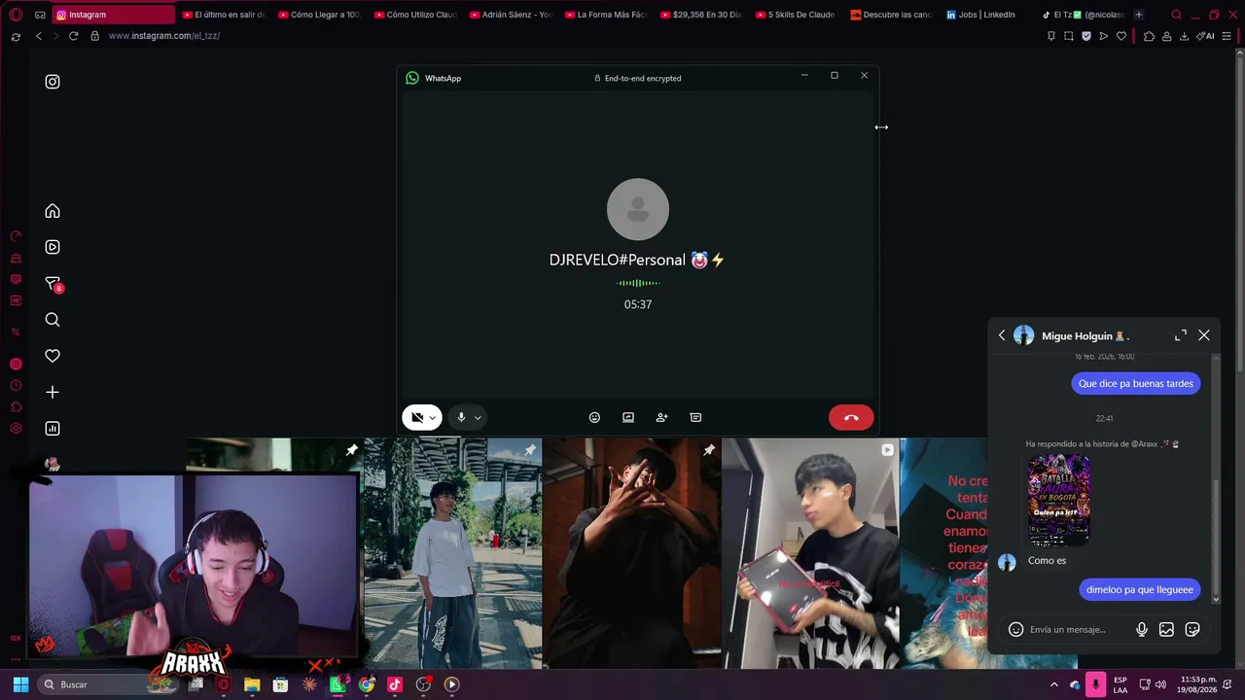This screenshot has width=1245, height=700.
Task: Switch to the Instagram browser tab
Action: pyautogui.click(x=113, y=15)
